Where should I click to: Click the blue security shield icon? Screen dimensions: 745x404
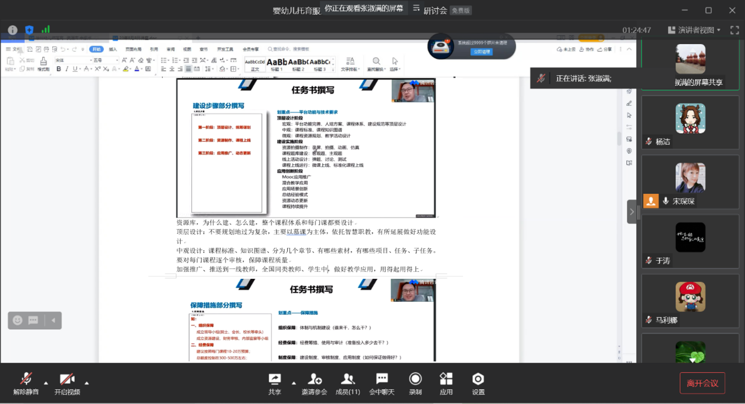pos(29,30)
